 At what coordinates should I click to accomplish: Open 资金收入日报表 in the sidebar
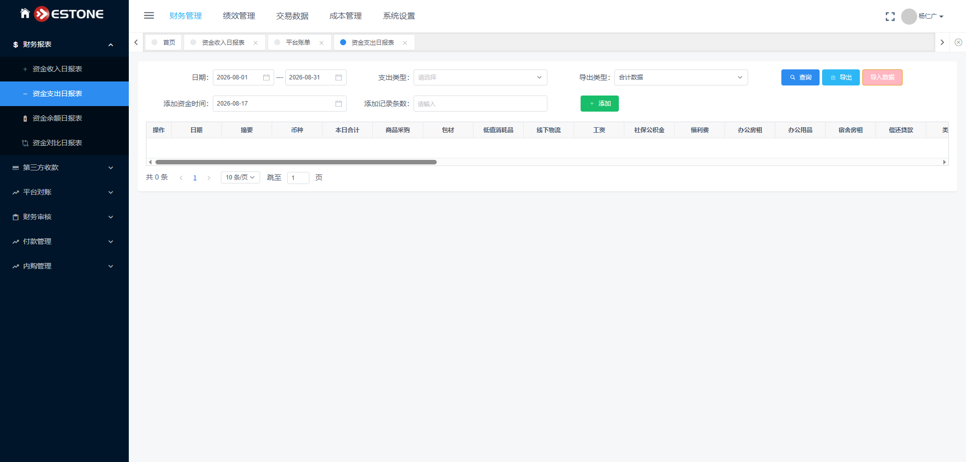[x=64, y=69]
